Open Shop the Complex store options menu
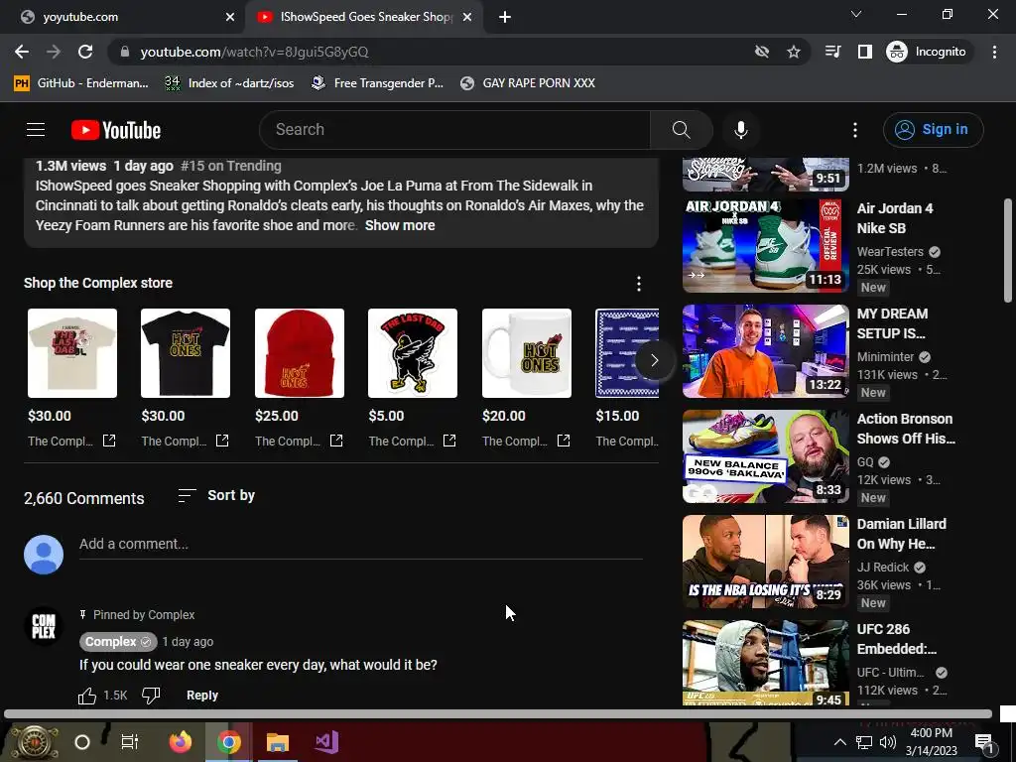Image resolution: width=1016 pixels, height=762 pixels. (639, 283)
